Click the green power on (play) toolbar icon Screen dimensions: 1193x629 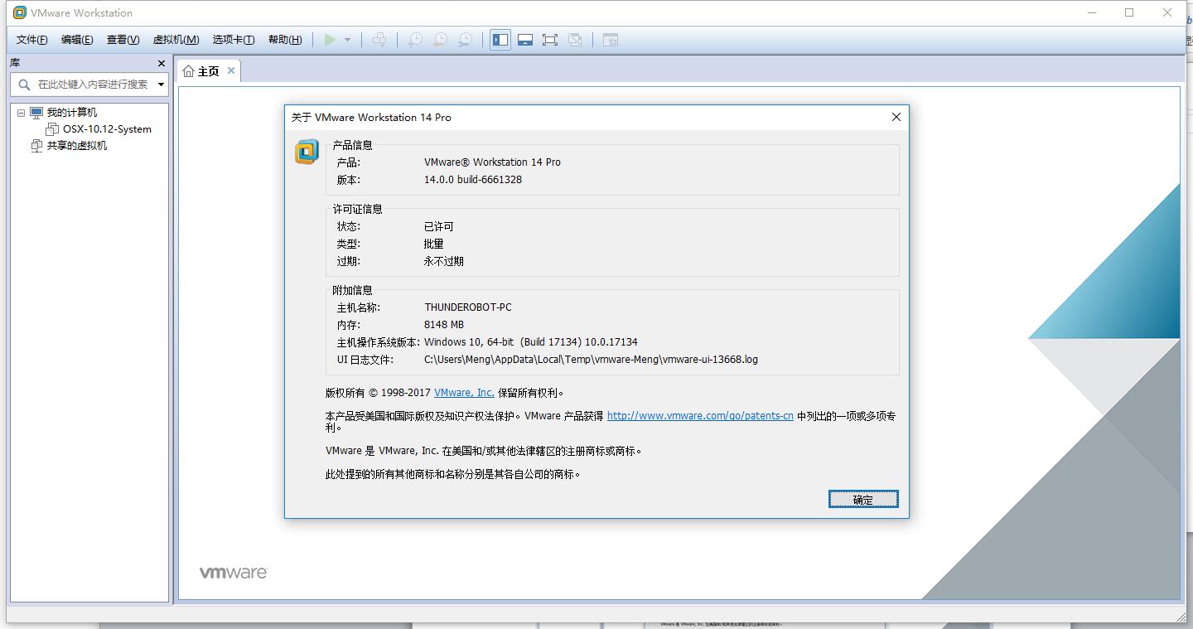[x=331, y=40]
